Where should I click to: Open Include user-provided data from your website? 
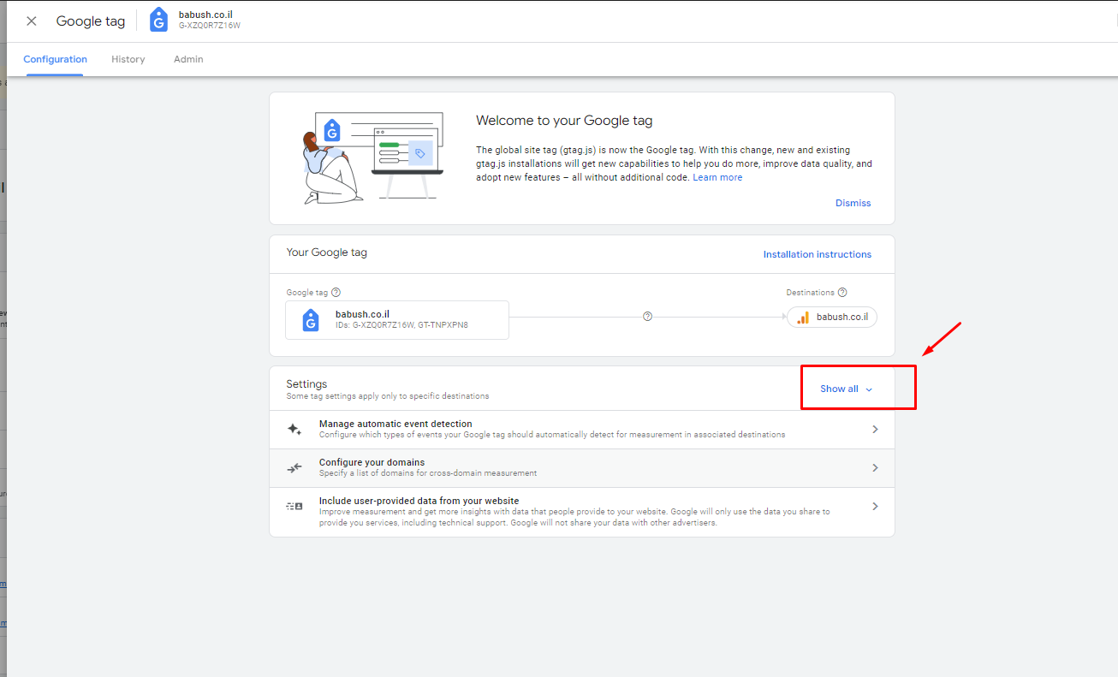(582, 512)
